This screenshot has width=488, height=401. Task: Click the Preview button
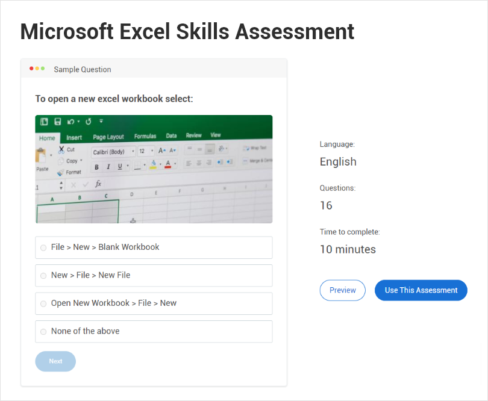pos(342,290)
